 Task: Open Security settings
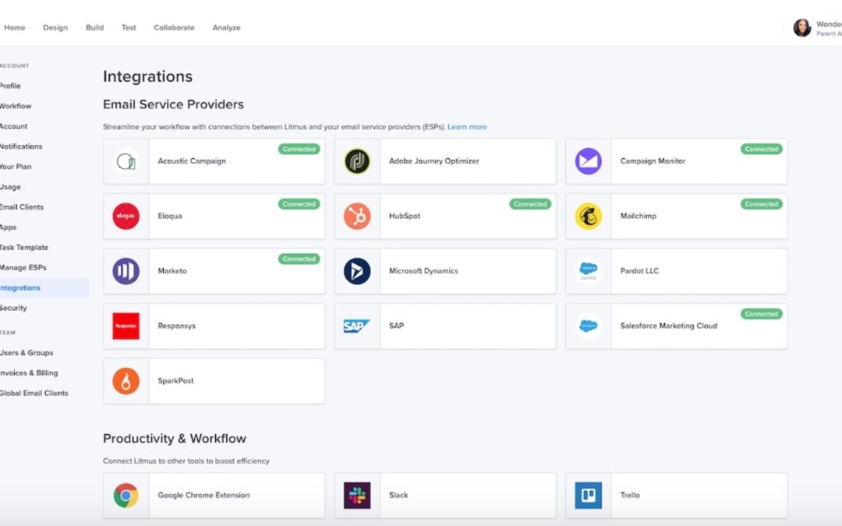[x=13, y=308]
